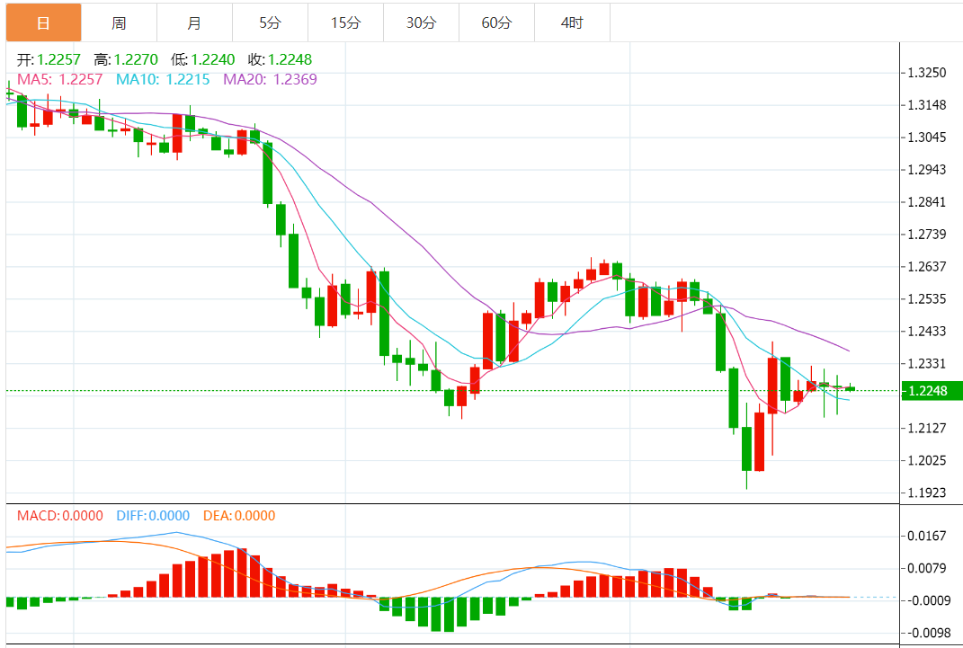
Task: Click the 1.2637 price axis label
Action: (x=927, y=266)
